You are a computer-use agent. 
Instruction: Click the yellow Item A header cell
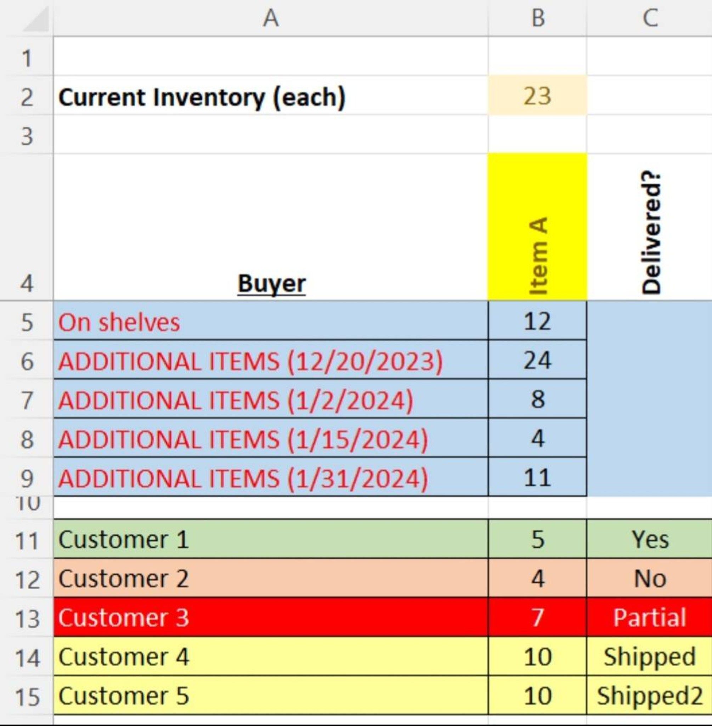[537, 227]
